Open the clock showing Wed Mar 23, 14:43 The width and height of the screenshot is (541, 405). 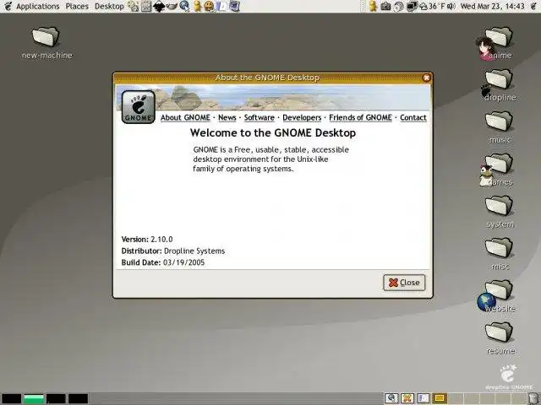492,6
